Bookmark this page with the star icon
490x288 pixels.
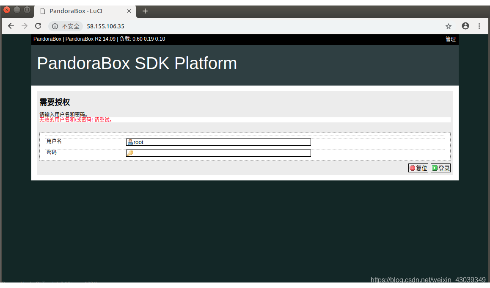pyautogui.click(x=449, y=26)
